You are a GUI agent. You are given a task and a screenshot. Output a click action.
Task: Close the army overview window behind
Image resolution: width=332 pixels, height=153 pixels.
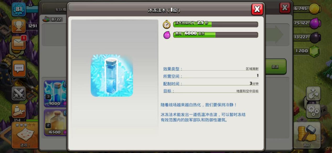pyautogui.click(x=285, y=8)
